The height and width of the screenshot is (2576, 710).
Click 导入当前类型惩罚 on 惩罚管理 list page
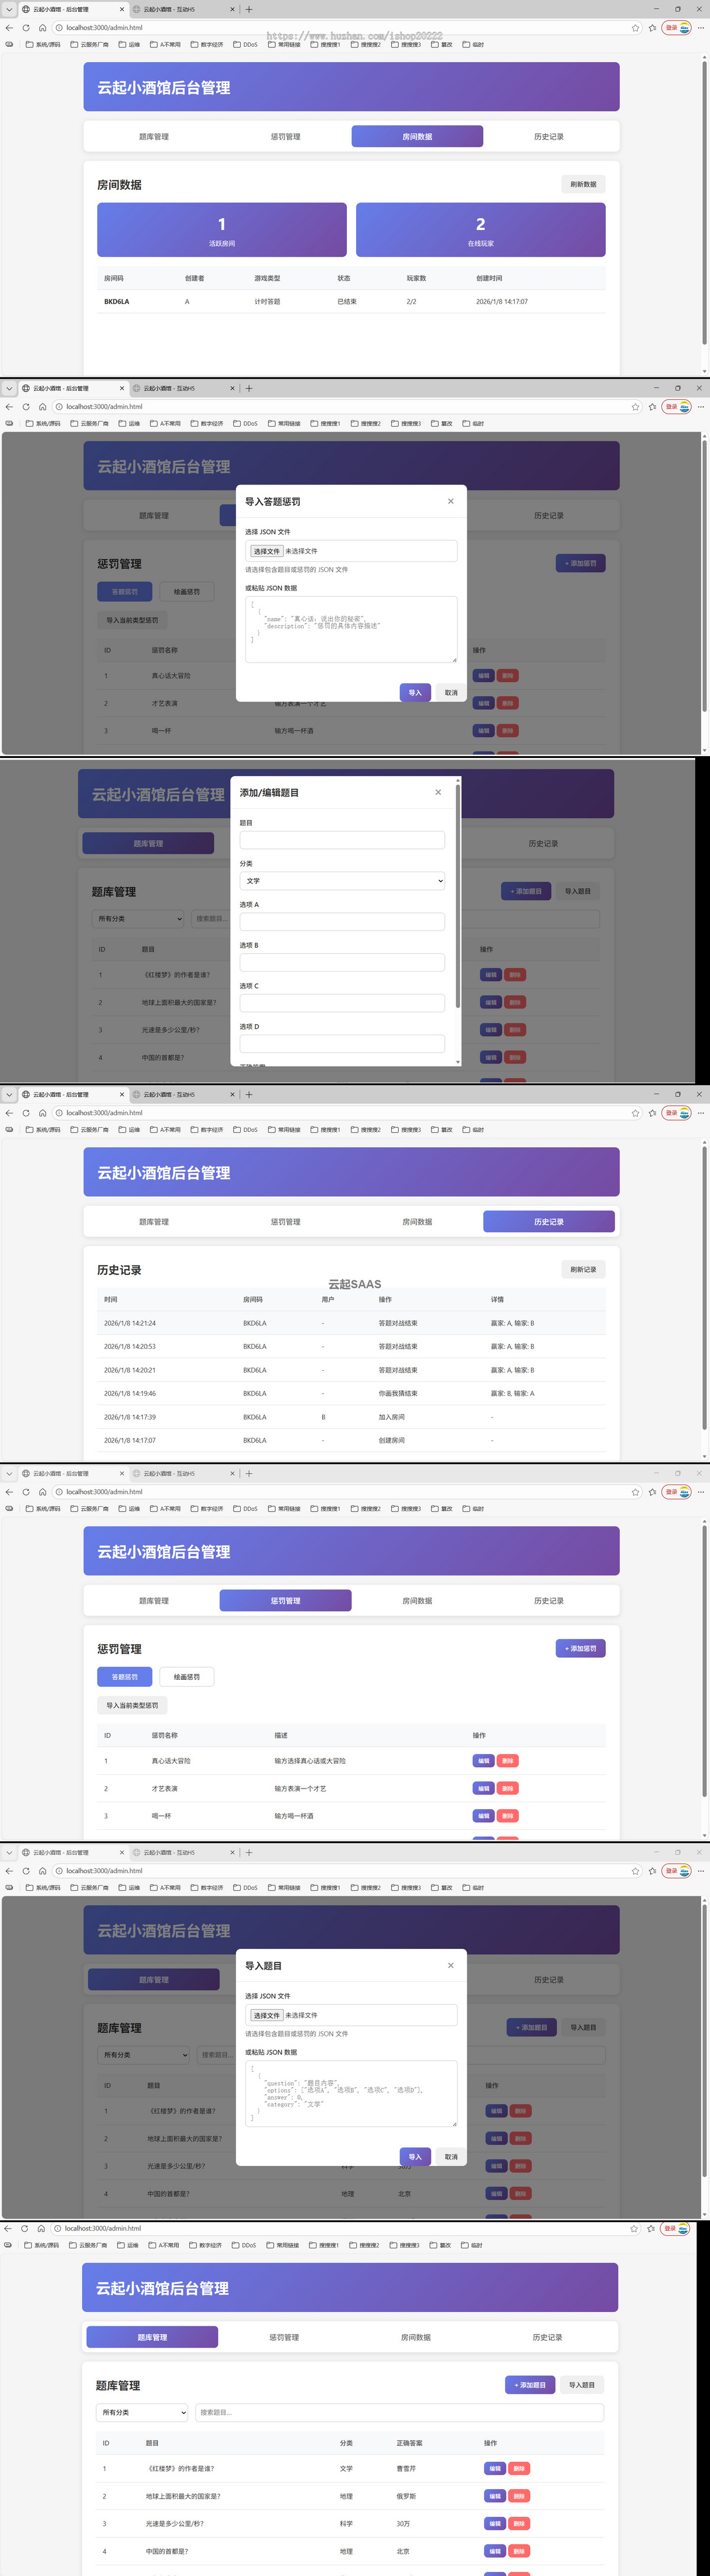pyautogui.click(x=132, y=1705)
